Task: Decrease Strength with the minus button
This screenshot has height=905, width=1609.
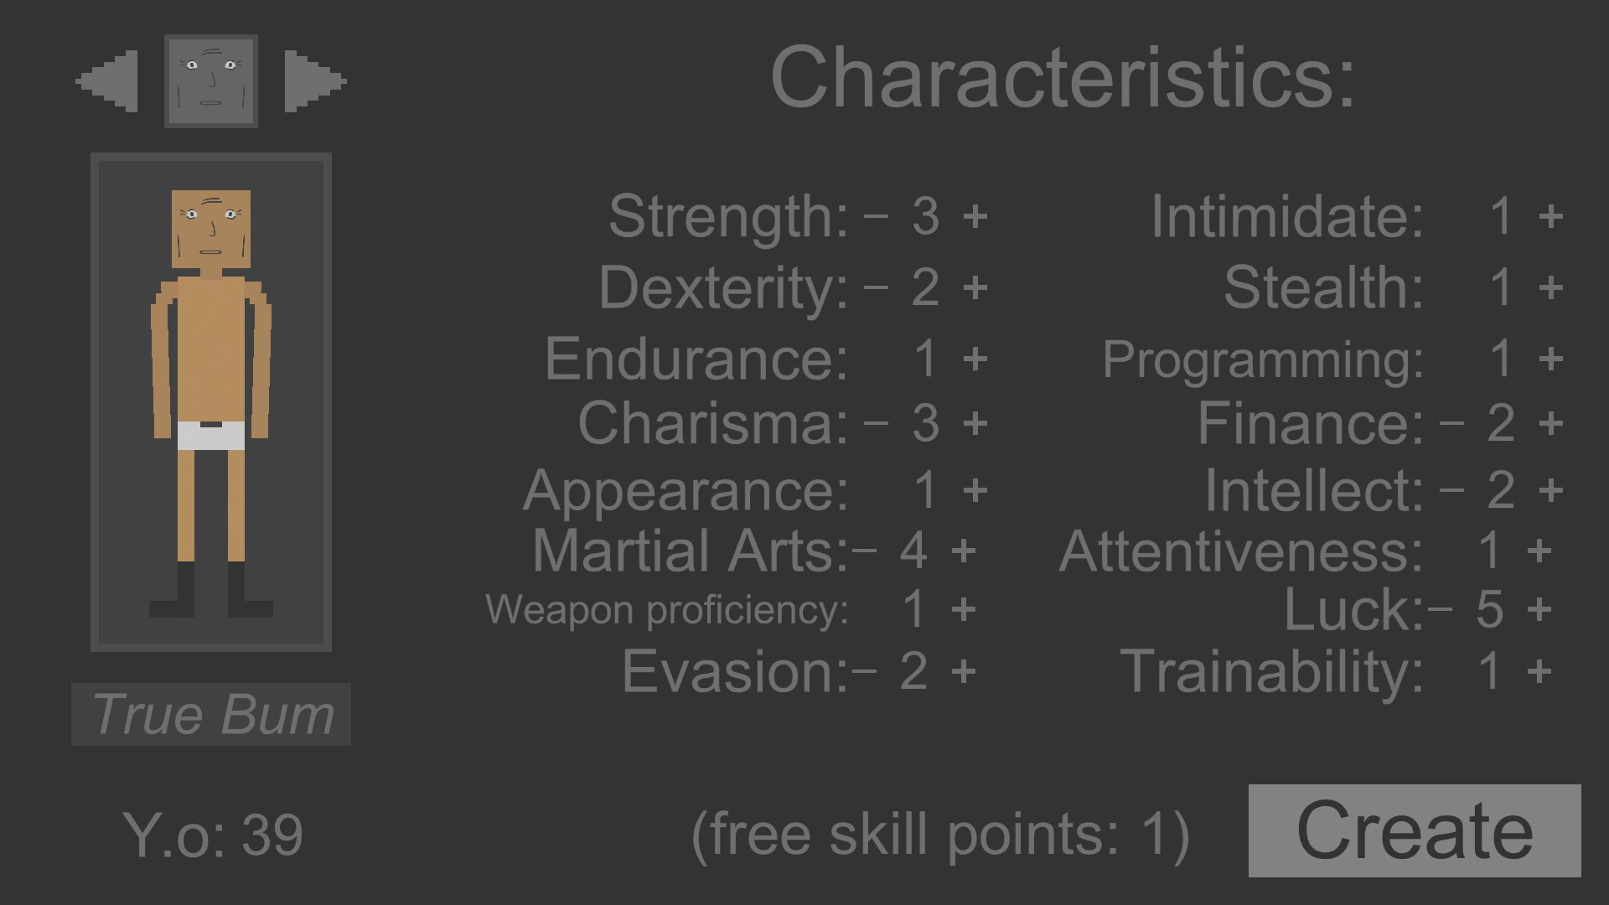Action: pyautogui.click(x=876, y=216)
